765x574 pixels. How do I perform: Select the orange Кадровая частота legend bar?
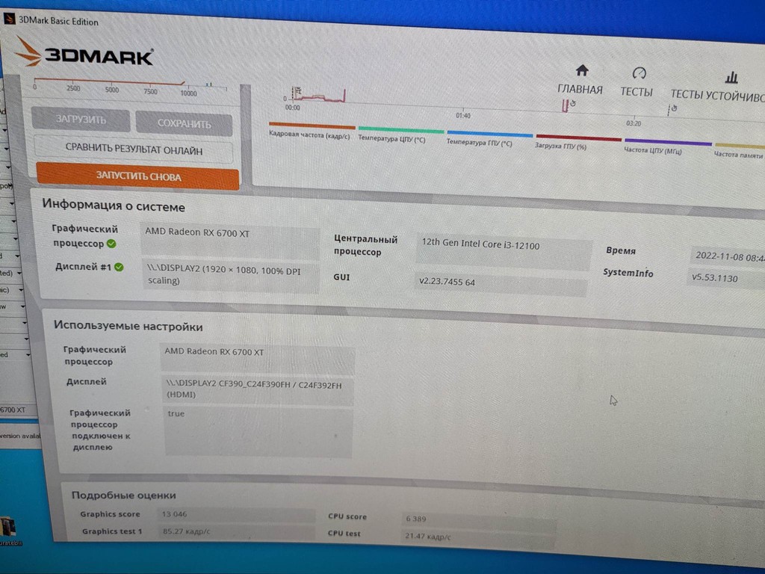pos(312,126)
